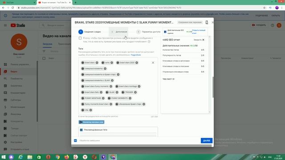Click the feedback icon in the dialog header
The image size is (285, 160).
coord(207,22)
